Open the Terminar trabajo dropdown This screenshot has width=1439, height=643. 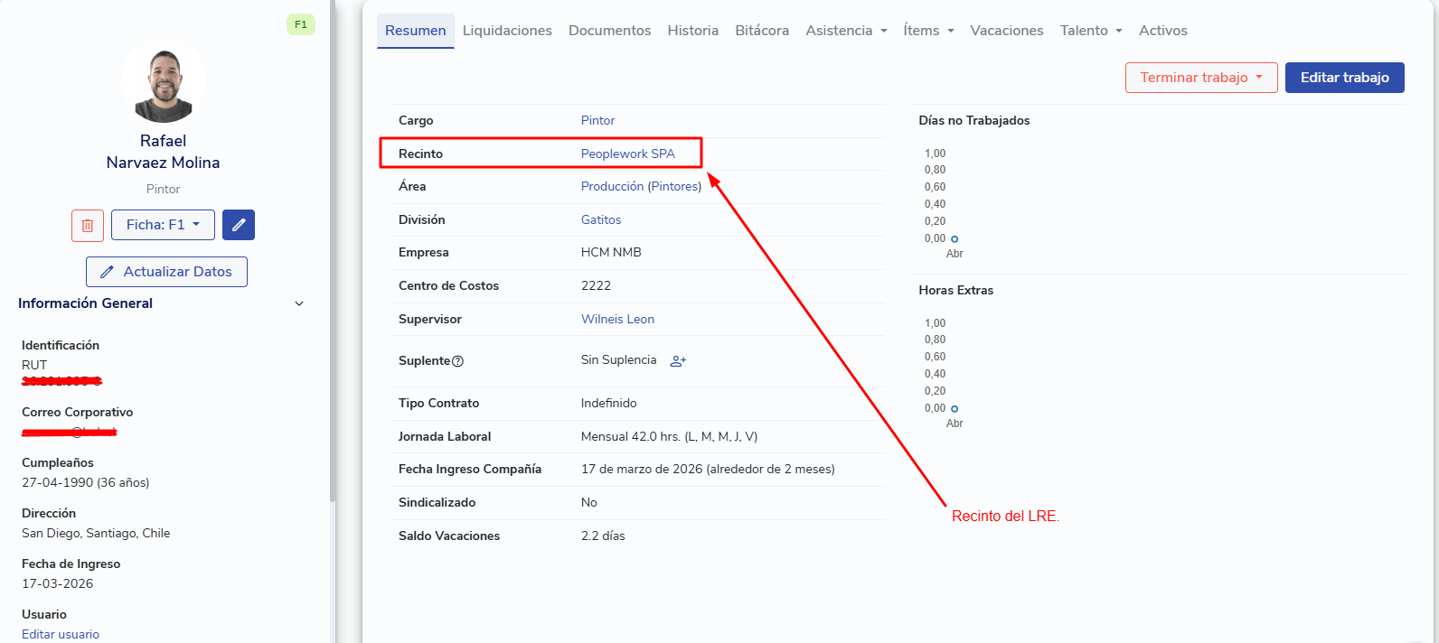1201,78
